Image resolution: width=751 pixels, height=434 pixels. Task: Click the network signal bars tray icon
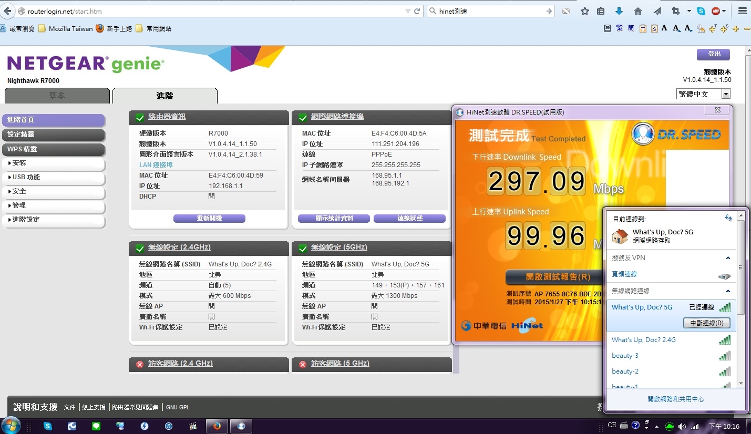(x=695, y=426)
